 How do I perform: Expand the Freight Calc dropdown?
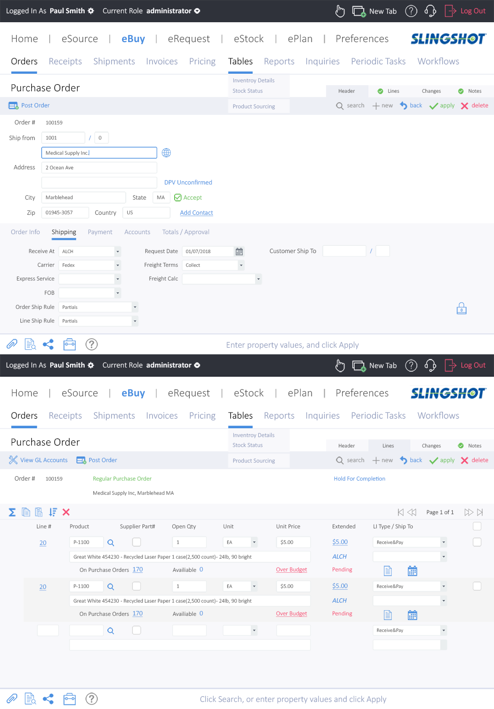258,279
